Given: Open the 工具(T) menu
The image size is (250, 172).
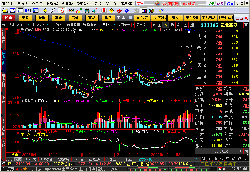Looking at the screenshot, I should 97,3.
